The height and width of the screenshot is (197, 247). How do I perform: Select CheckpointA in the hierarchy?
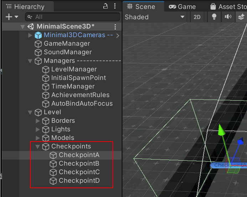pos(79,155)
